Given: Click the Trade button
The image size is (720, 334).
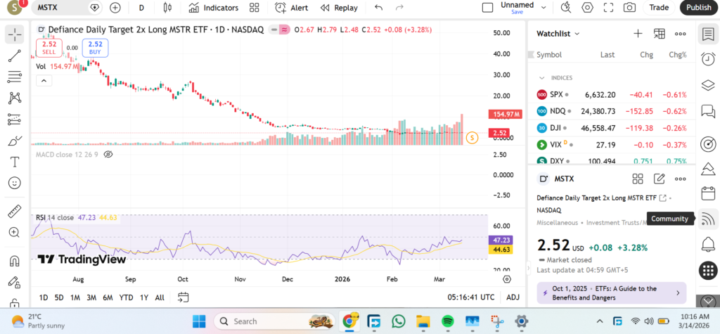Looking at the screenshot, I should pos(659,8).
